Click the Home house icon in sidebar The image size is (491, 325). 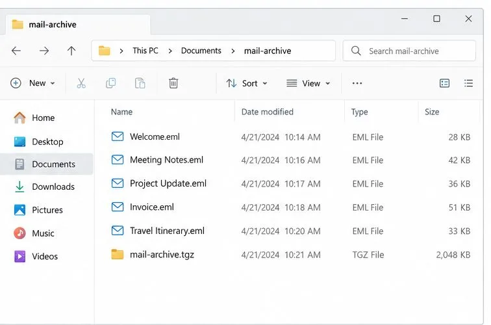(19, 118)
